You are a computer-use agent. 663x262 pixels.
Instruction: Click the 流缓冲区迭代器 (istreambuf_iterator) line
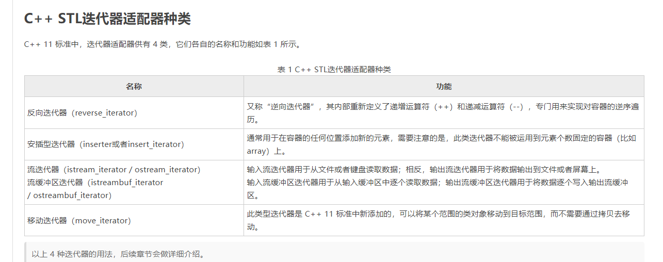point(95,183)
